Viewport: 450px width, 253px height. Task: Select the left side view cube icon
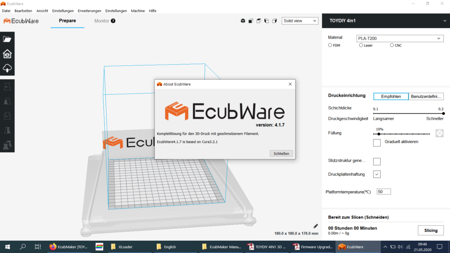[266, 21]
